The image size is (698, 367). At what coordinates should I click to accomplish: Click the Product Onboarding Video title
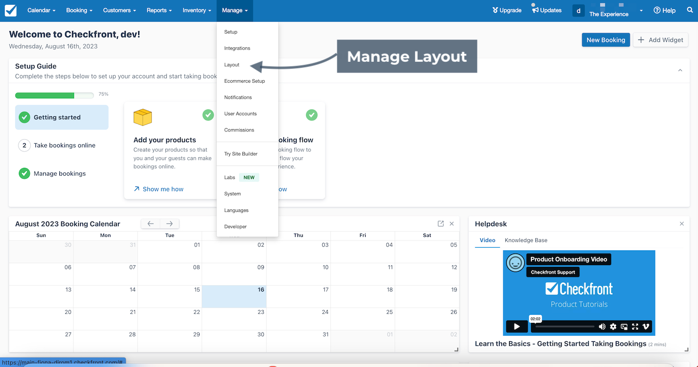pyautogui.click(x=569, y=259)
